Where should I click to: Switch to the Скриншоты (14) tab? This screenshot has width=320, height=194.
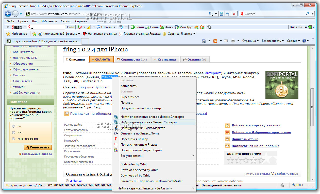(132, 60)
